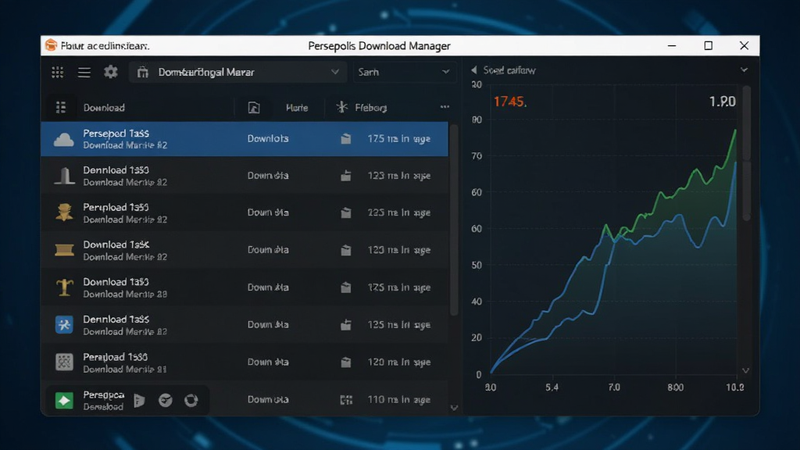This screenshot has width=800, height=450.
Task: Click the cloud icon of Perseped Tass row
Action: coord(64,139)
